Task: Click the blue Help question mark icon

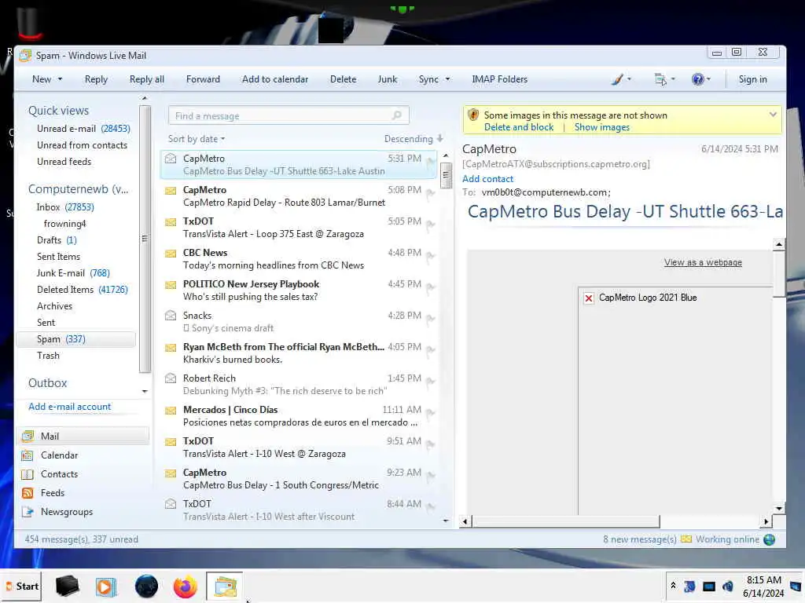Action: [697, 79]
